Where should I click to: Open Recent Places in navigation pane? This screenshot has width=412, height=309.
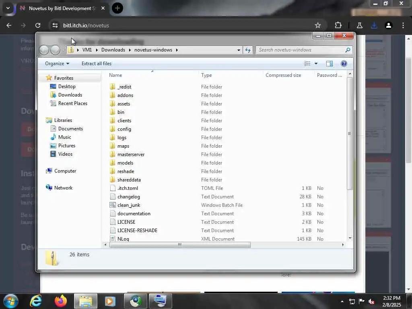72,103
